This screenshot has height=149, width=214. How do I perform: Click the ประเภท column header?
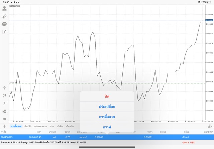click(52, 132)
